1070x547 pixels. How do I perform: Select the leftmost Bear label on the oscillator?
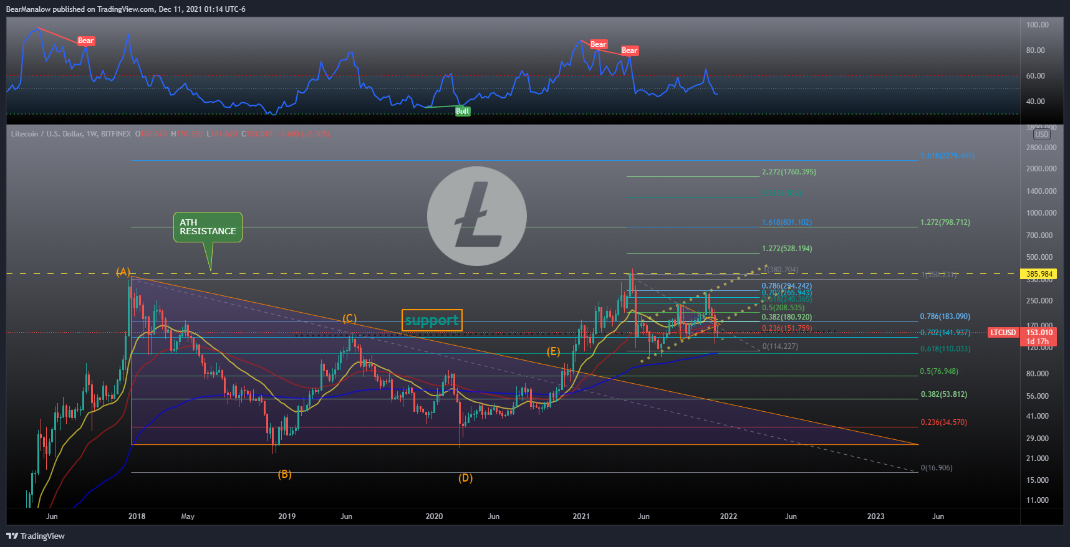click(85, 40)
